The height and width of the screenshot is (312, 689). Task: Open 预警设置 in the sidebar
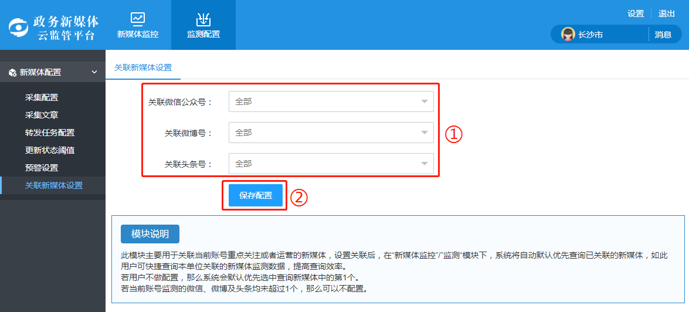pos(42,168)
